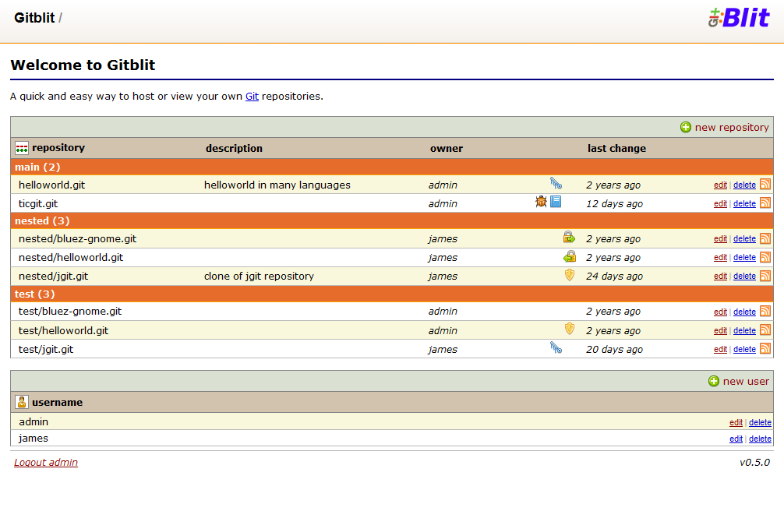Delete the ticgit.git repository

point(744,203)
